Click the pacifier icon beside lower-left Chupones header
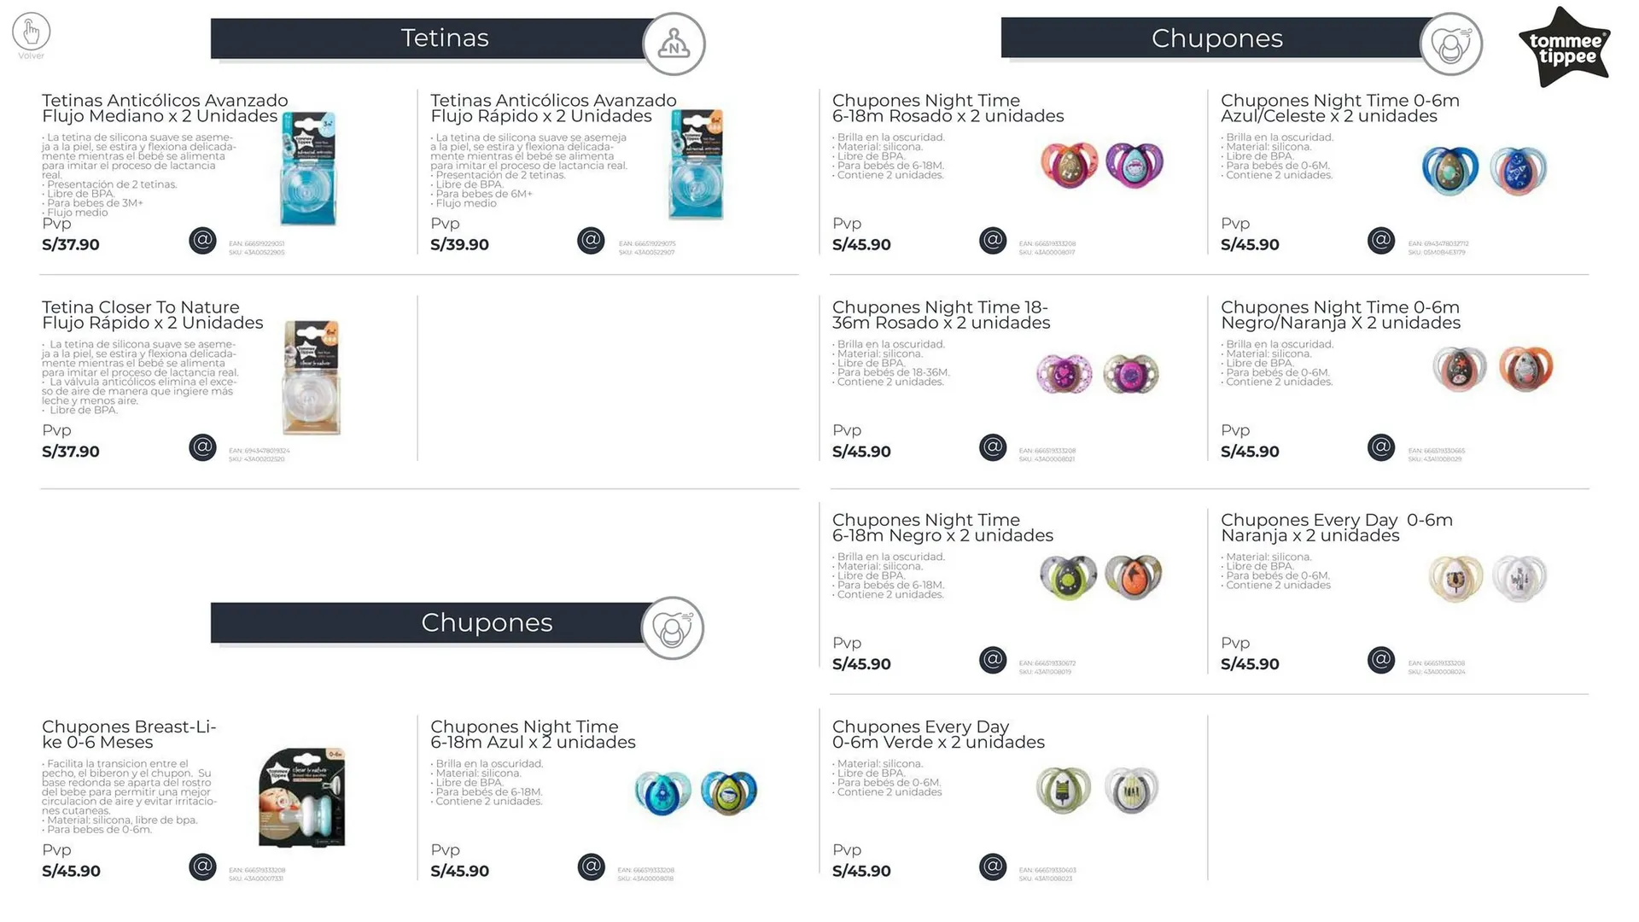 [x=673, y=628]
